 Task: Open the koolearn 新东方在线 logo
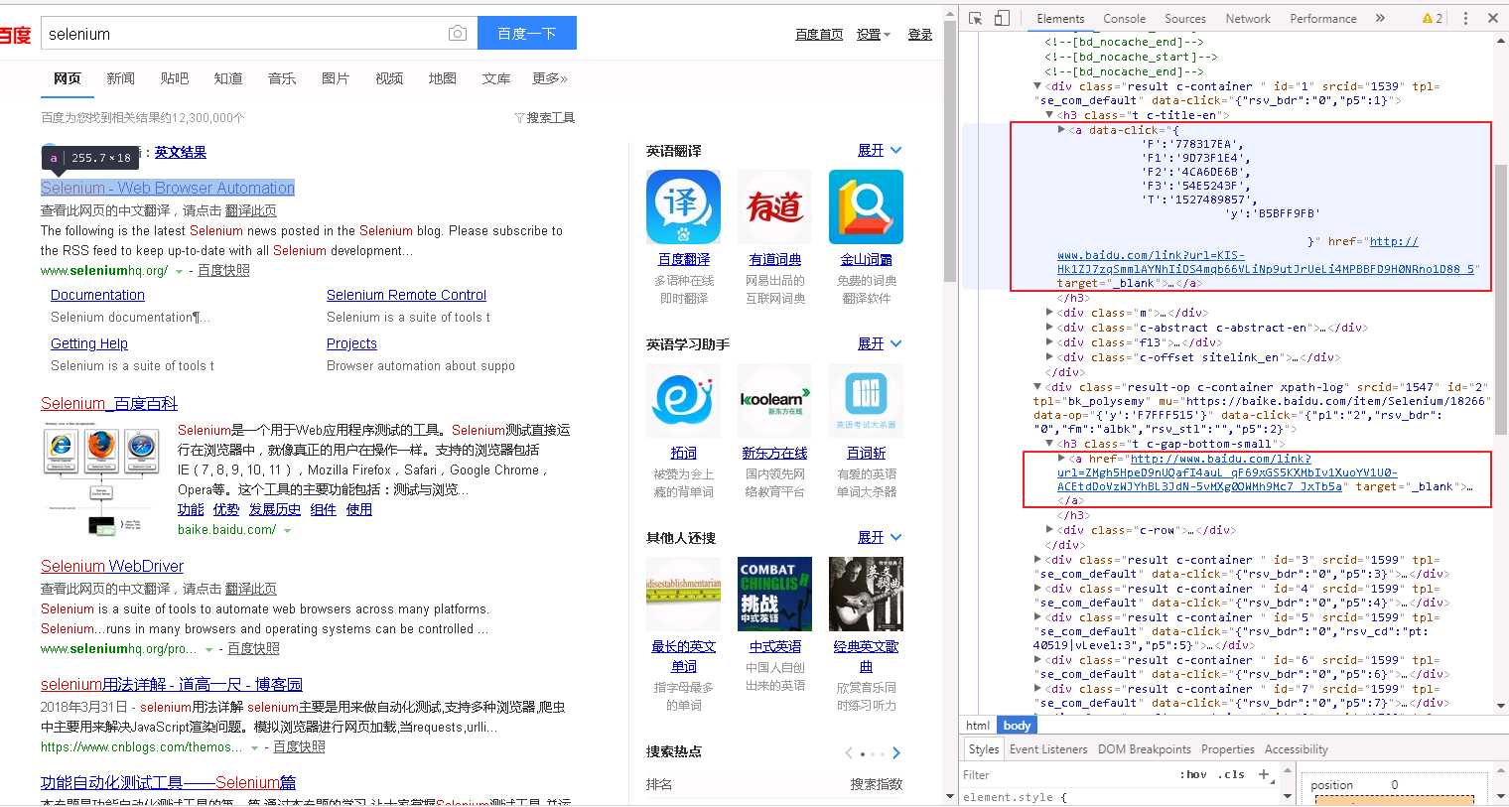774,400
